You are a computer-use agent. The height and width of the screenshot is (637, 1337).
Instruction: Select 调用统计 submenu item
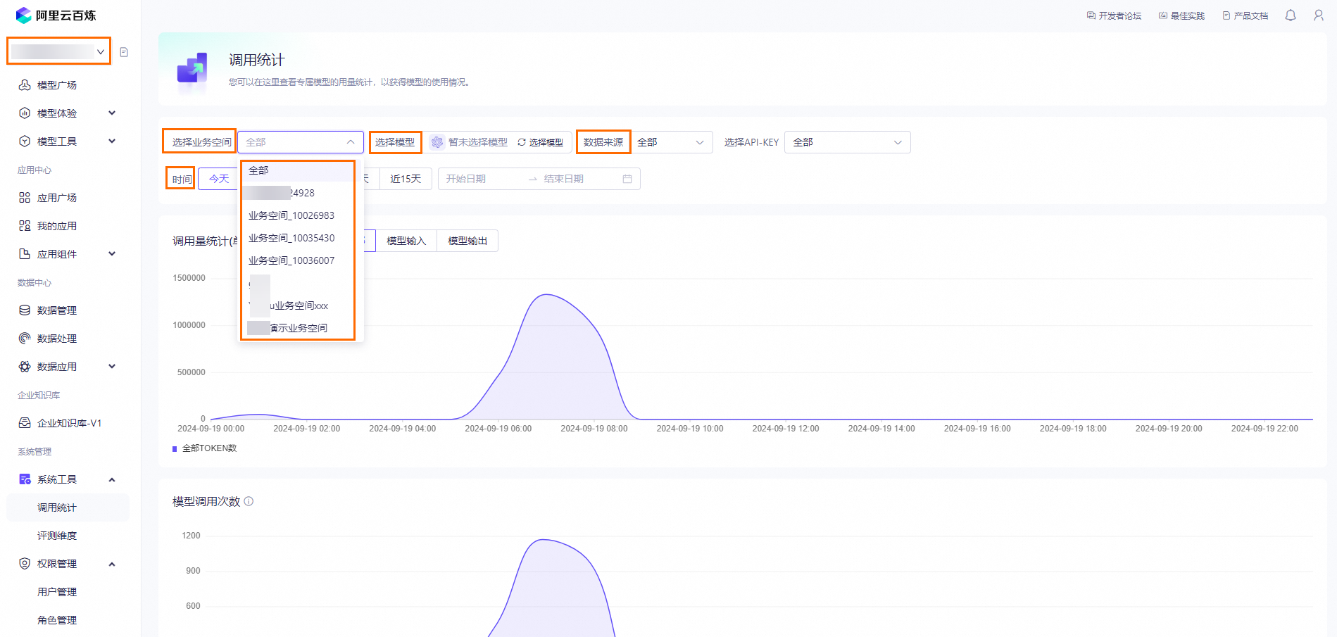pyautogui.click(x=67, y=507)
